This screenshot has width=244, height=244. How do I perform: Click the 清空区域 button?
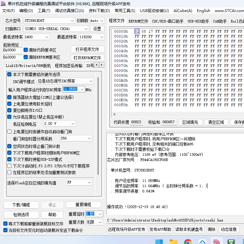point(216,122)
